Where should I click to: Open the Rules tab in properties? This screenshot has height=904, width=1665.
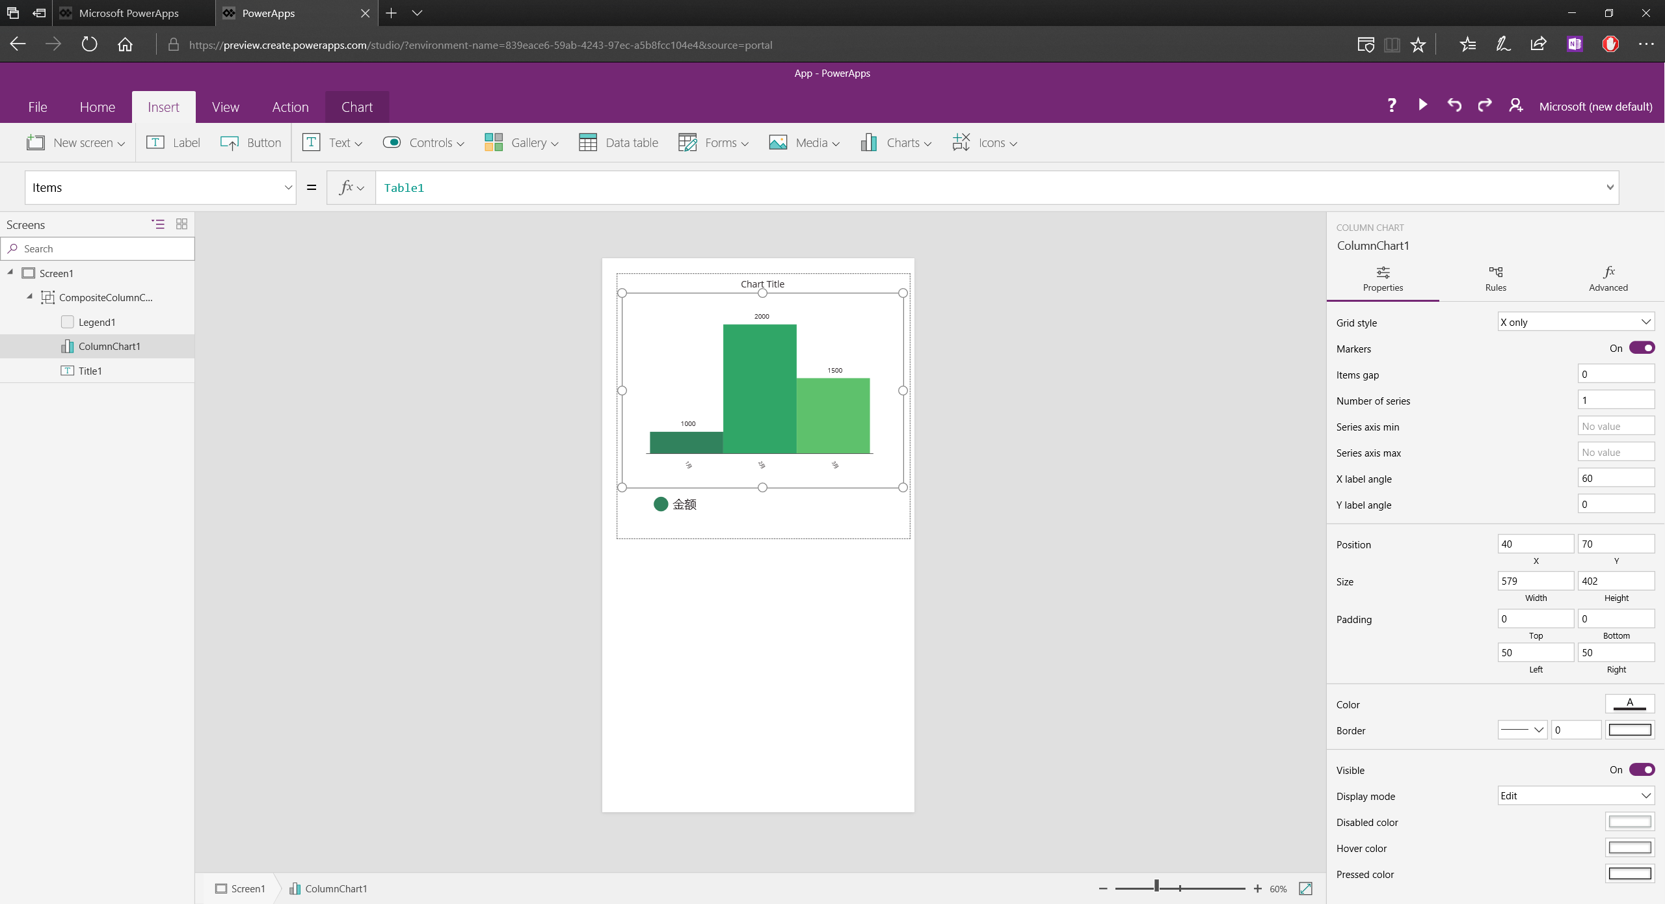(1495, 280)
